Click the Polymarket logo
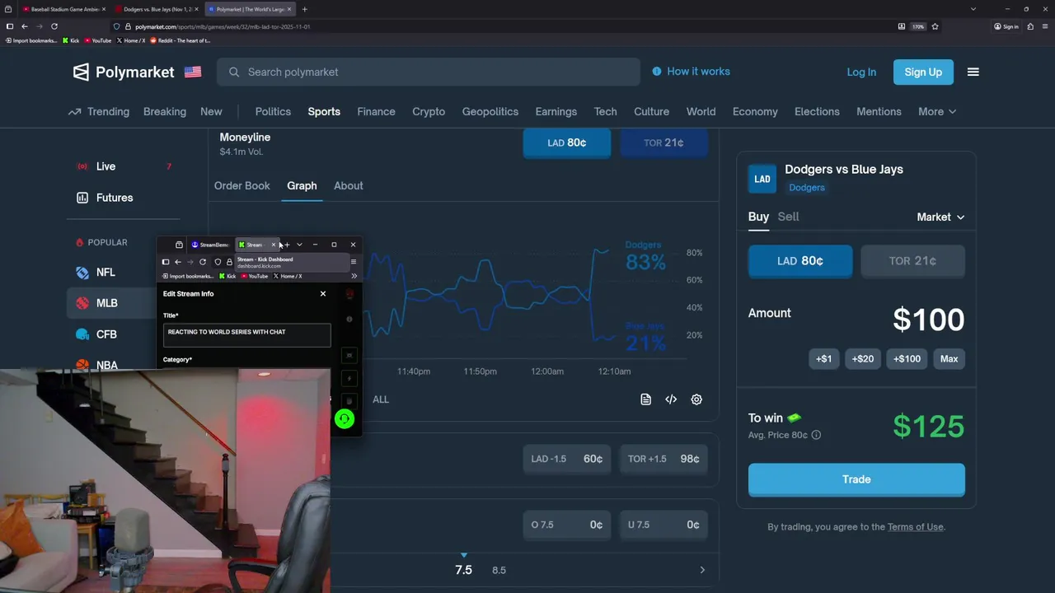 point(124,72)
